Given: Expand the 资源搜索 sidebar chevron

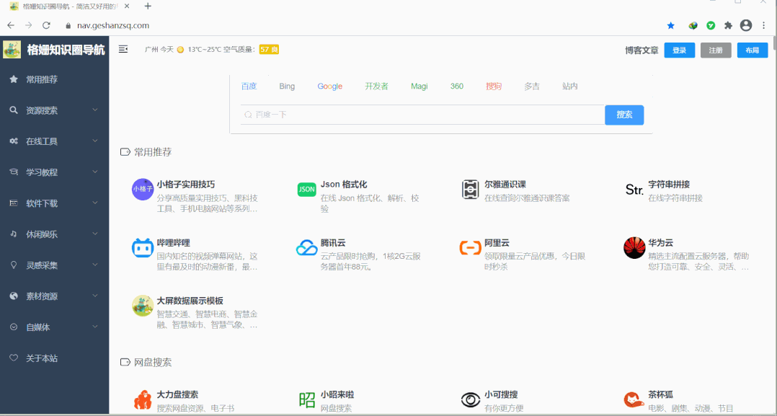Looking at the screenshot, I should [95, 110].
